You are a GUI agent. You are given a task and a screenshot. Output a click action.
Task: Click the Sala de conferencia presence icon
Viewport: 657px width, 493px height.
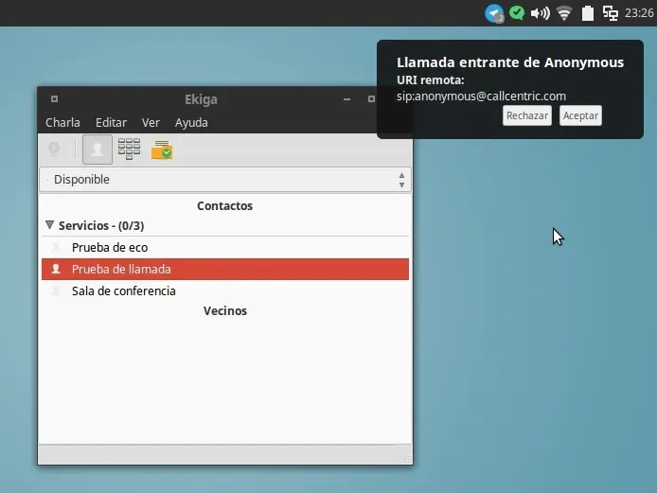click(56, 291)
